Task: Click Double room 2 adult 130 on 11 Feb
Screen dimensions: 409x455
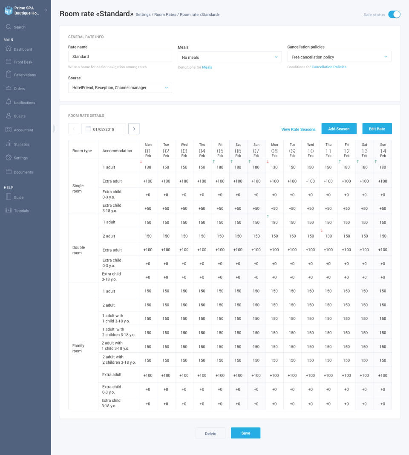Action: coord(328,236)
